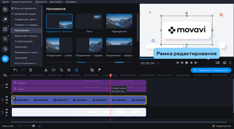Click Применить и вернуться button

211,70
